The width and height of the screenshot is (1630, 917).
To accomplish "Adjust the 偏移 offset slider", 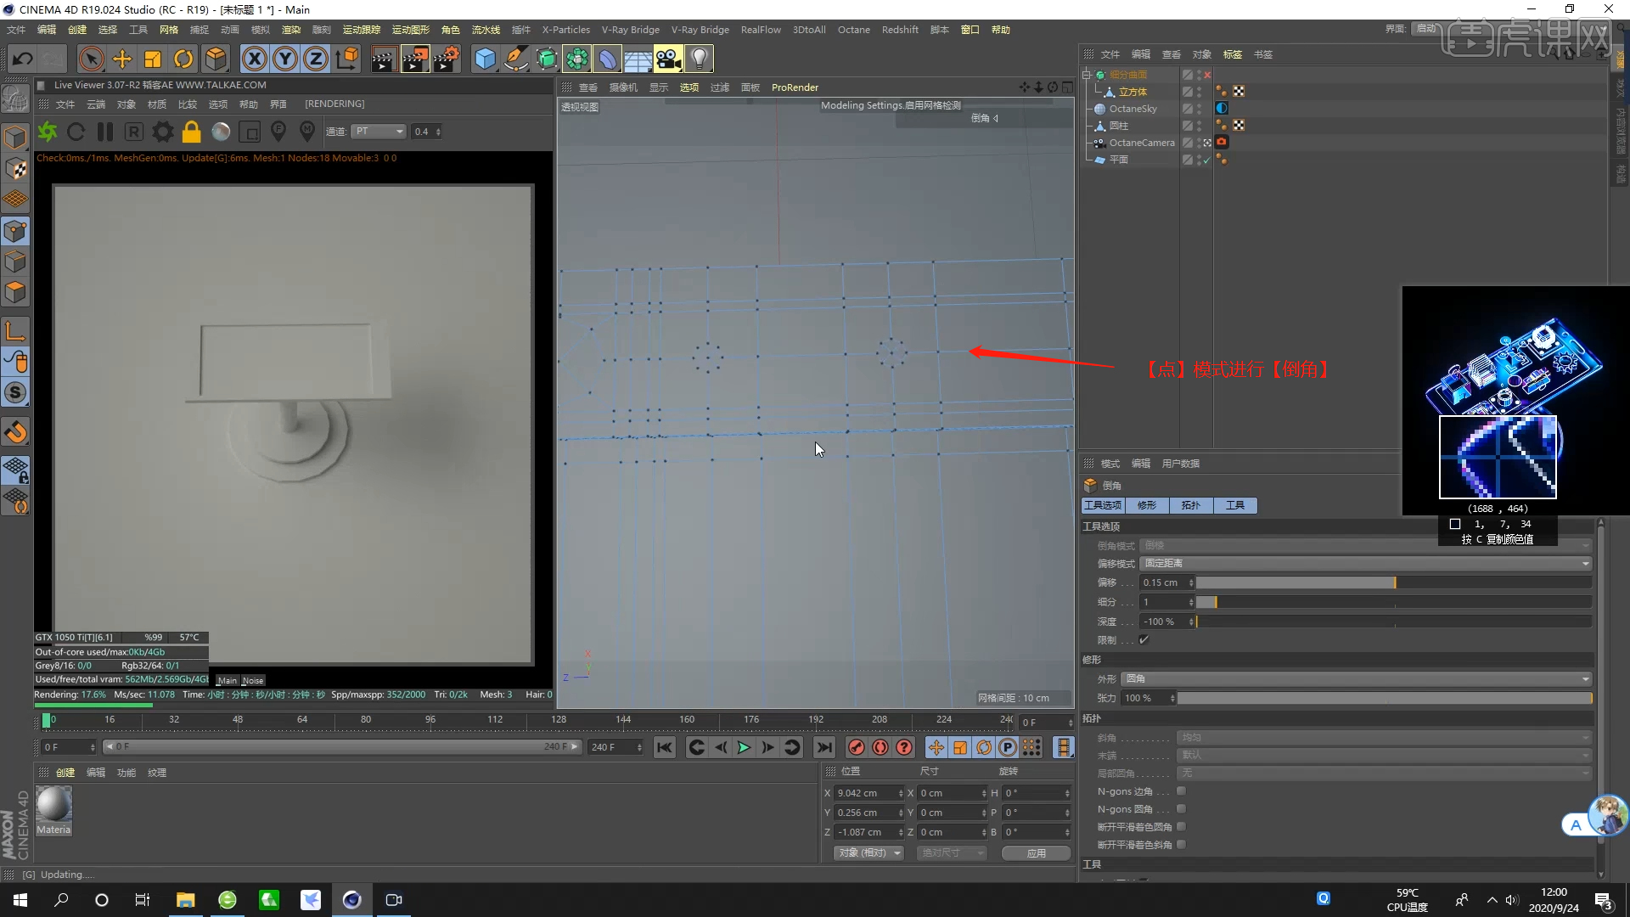I will coord(1394,582).
